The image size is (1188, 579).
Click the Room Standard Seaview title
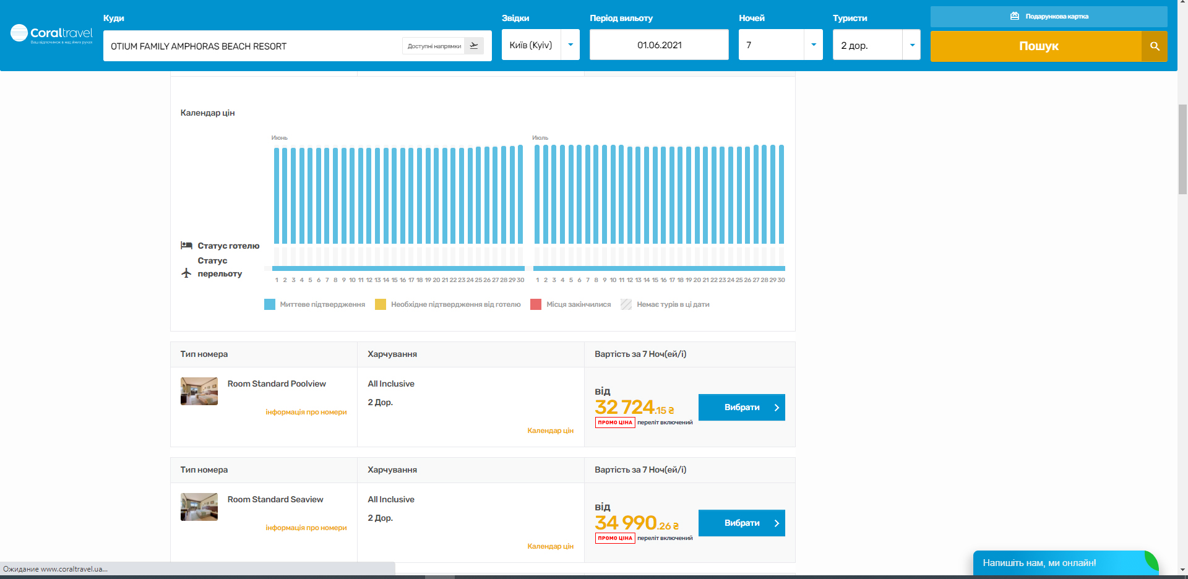[x=275, y=499]
